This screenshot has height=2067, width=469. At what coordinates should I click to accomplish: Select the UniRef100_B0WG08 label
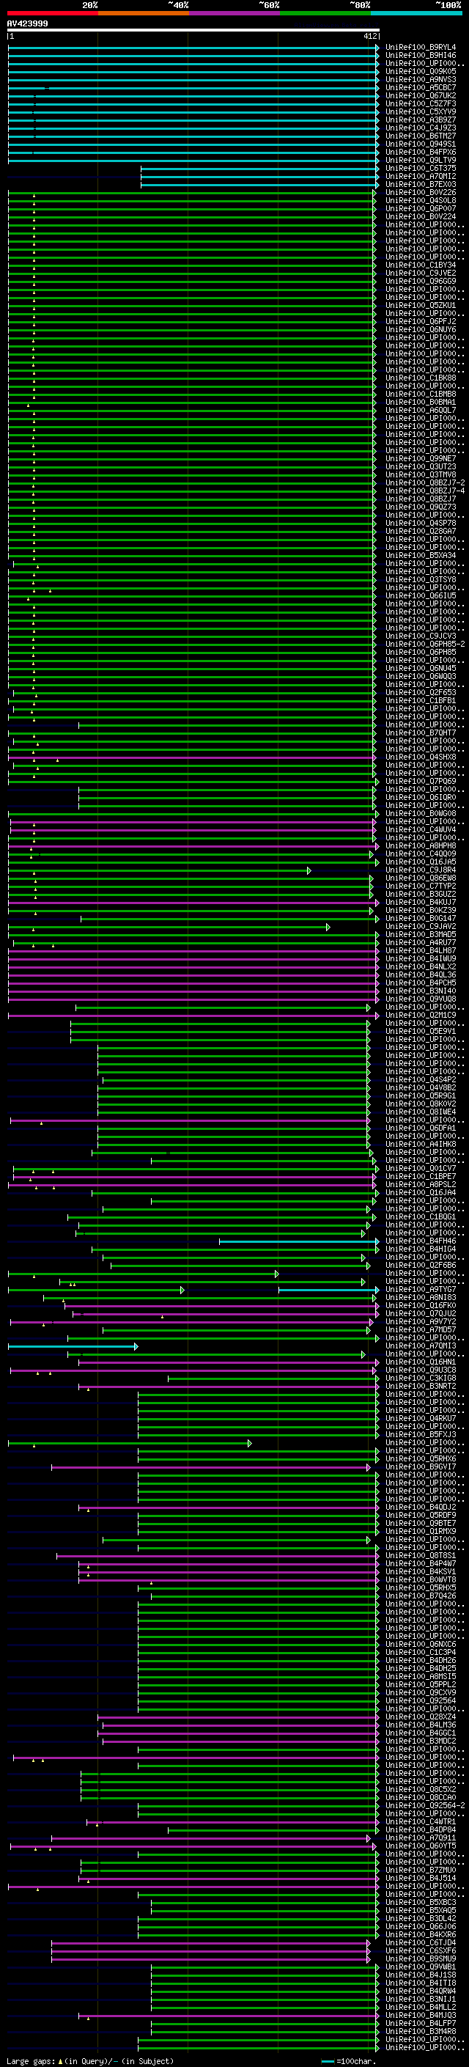pos(421,814)
